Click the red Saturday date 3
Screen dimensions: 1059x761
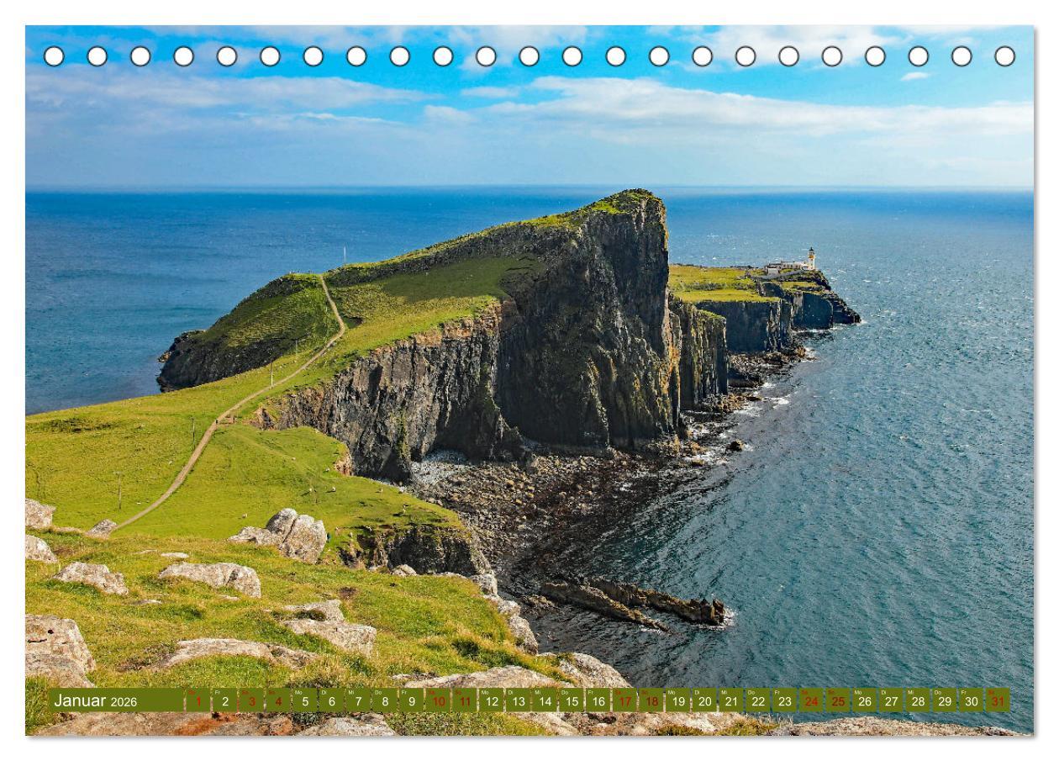pyautogui.click(x=251, y=702)
